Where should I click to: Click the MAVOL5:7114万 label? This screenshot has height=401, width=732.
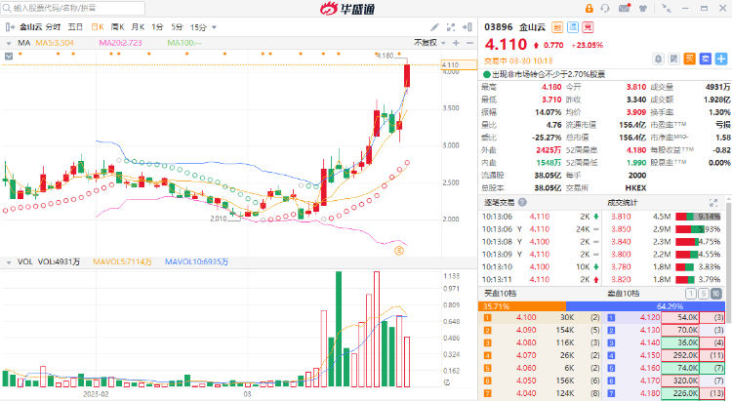coord(122,261)
